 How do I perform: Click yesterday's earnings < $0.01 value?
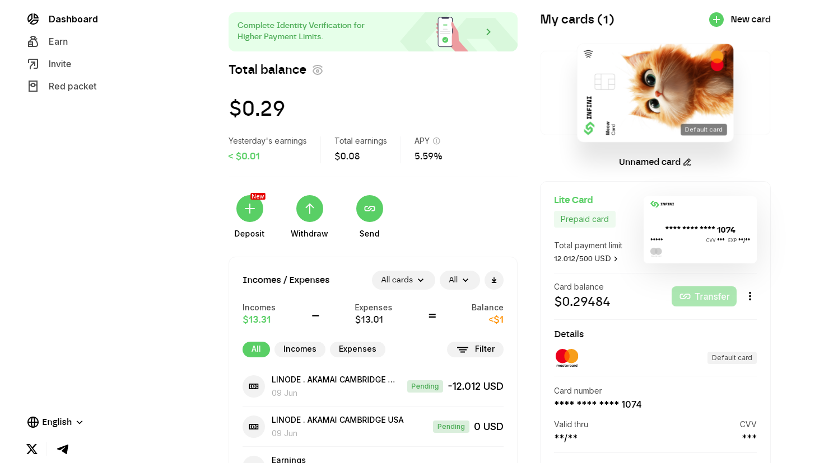244,157
